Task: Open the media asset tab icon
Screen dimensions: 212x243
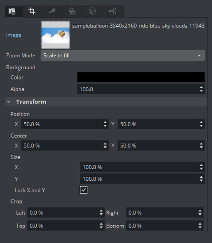Action: [12, 11]
